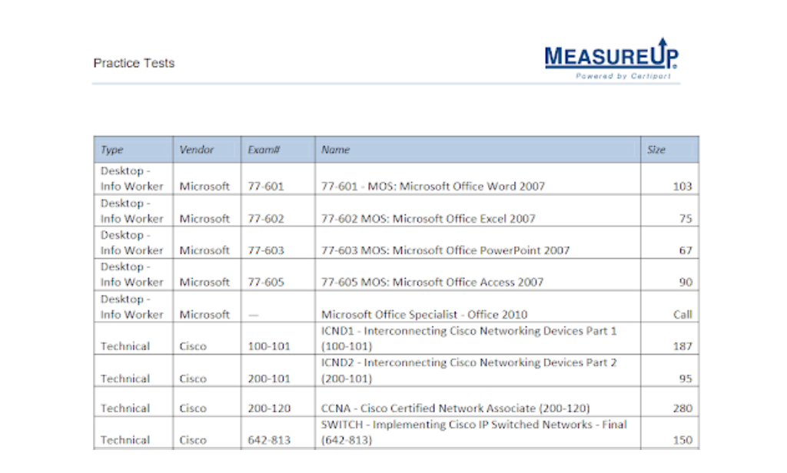
Task: Click "Microsoft" vendor in the 77-605 row
Action: point(204,283)
